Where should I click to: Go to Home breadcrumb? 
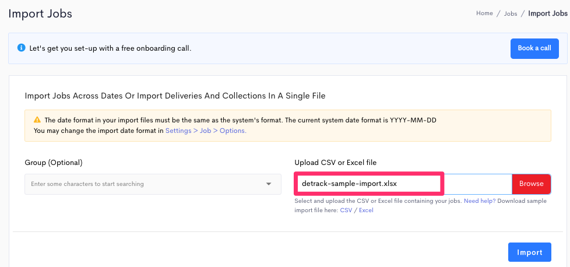[484, 13]
